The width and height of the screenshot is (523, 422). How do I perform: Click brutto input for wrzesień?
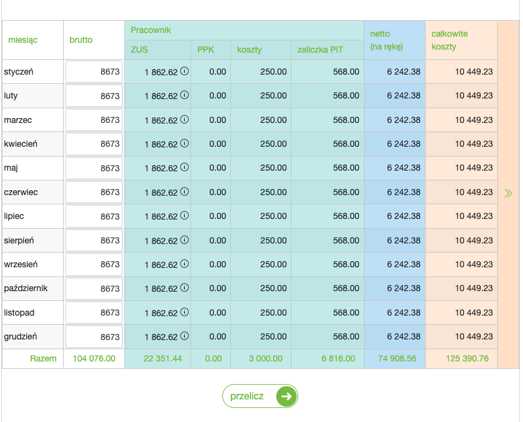click(x=94, y=264)
